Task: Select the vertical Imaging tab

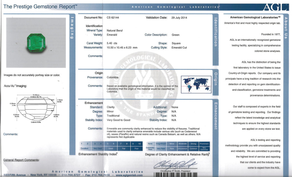Action: (72, 29)
